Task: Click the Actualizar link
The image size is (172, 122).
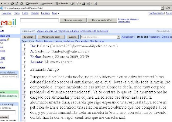Action: pyautogui.click(x=127, y=37)
